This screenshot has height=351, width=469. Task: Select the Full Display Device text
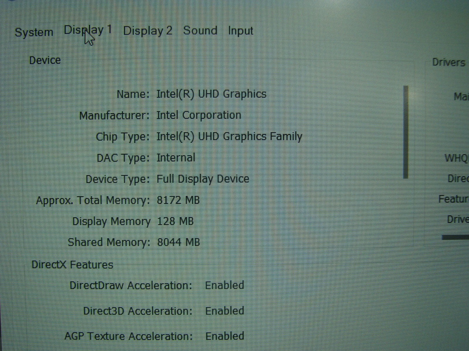tap(203, 179)
